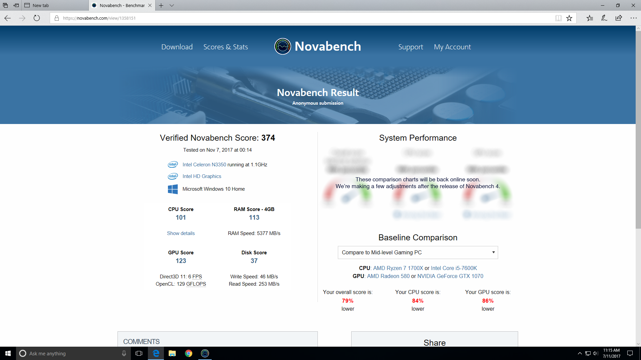Open AMD Radeon 580 link
The width and height of the screenshot is (641, 360).
point(388,276)
